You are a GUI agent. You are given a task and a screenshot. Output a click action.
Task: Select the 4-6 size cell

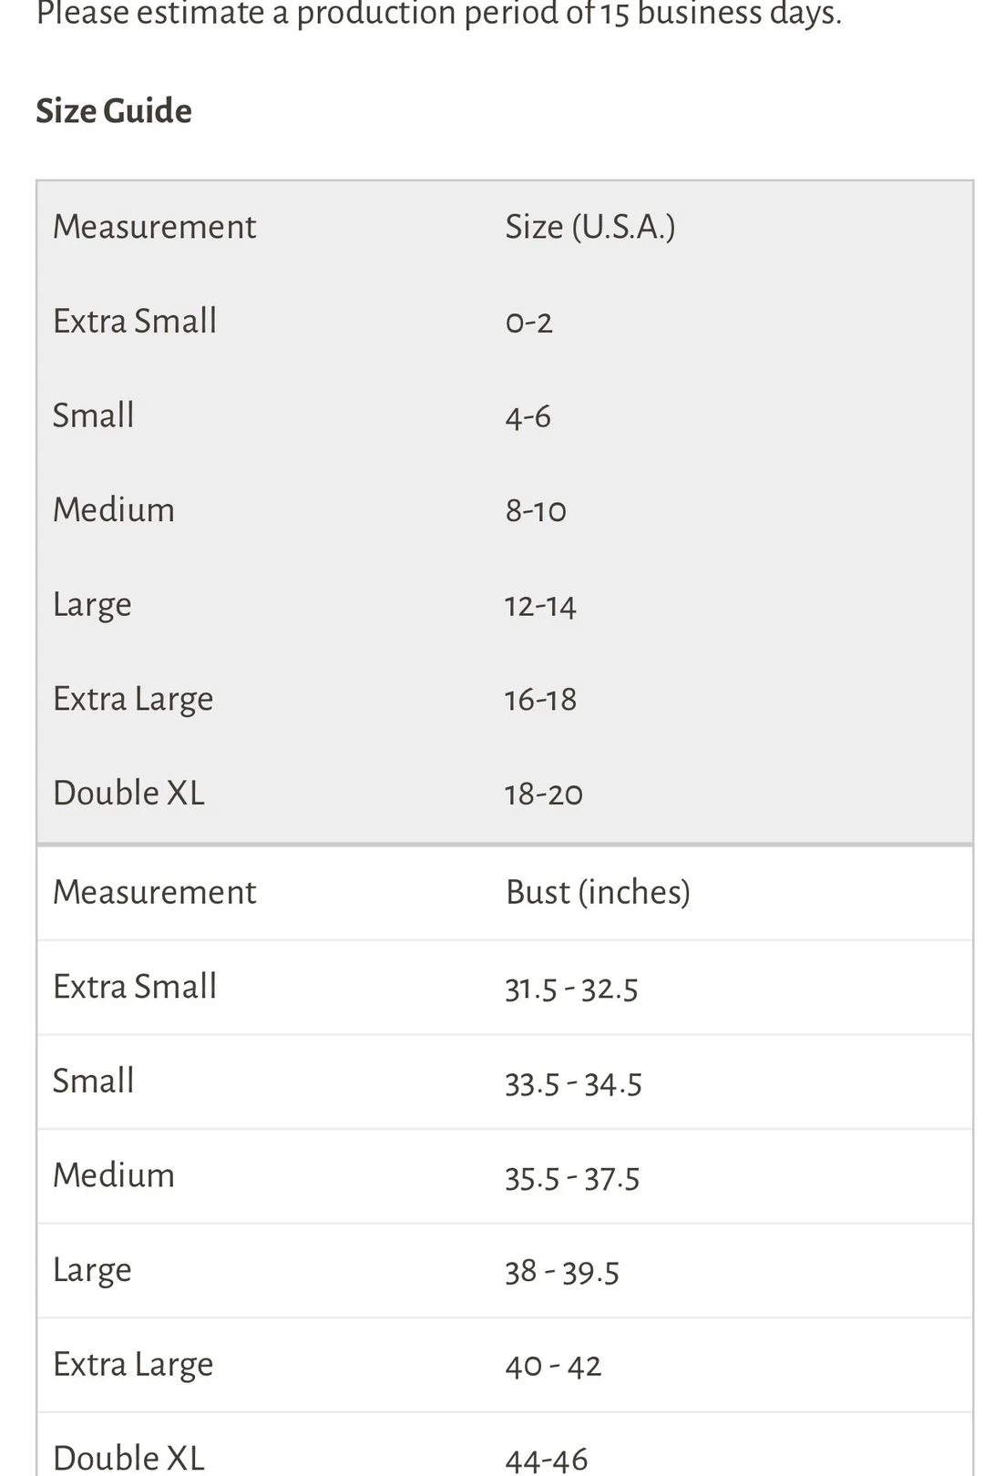click(x=528, y=417)
